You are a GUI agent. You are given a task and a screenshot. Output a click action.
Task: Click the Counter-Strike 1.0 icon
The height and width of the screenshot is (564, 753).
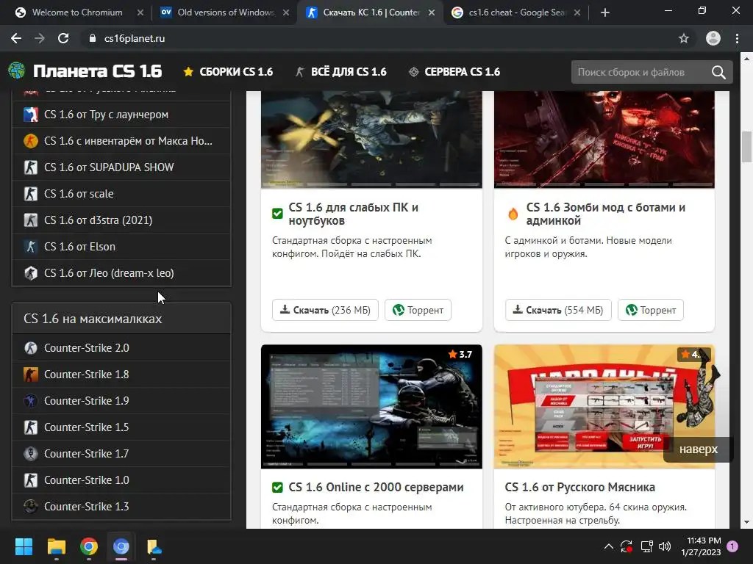pos(31,480)
